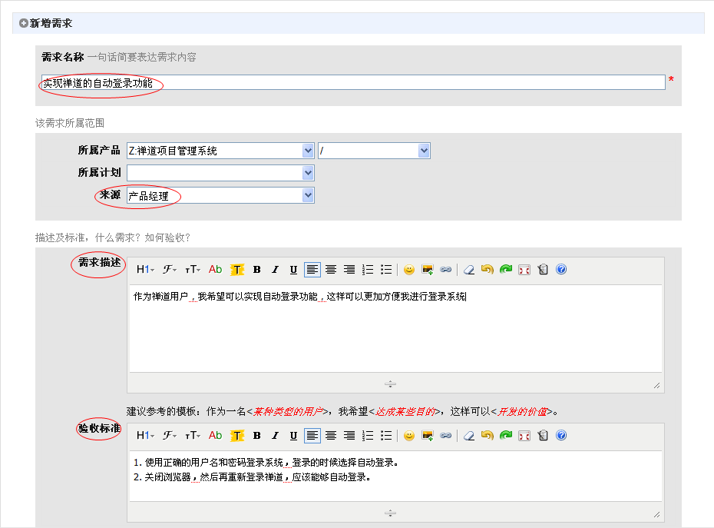The height and width of the screenshot is (528, 714).
Task: Insert image in 验收标准 editor
Action: click(427, 436)
